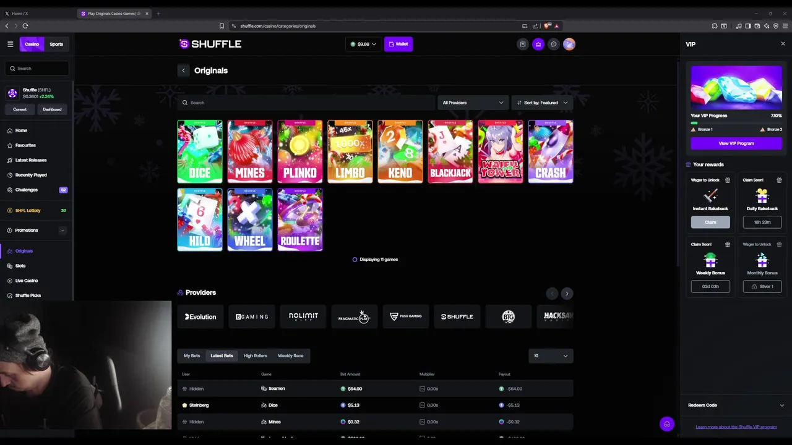Select the BGaming provider
This screenshot has height=445, width=792.
[x=252, y=316]
